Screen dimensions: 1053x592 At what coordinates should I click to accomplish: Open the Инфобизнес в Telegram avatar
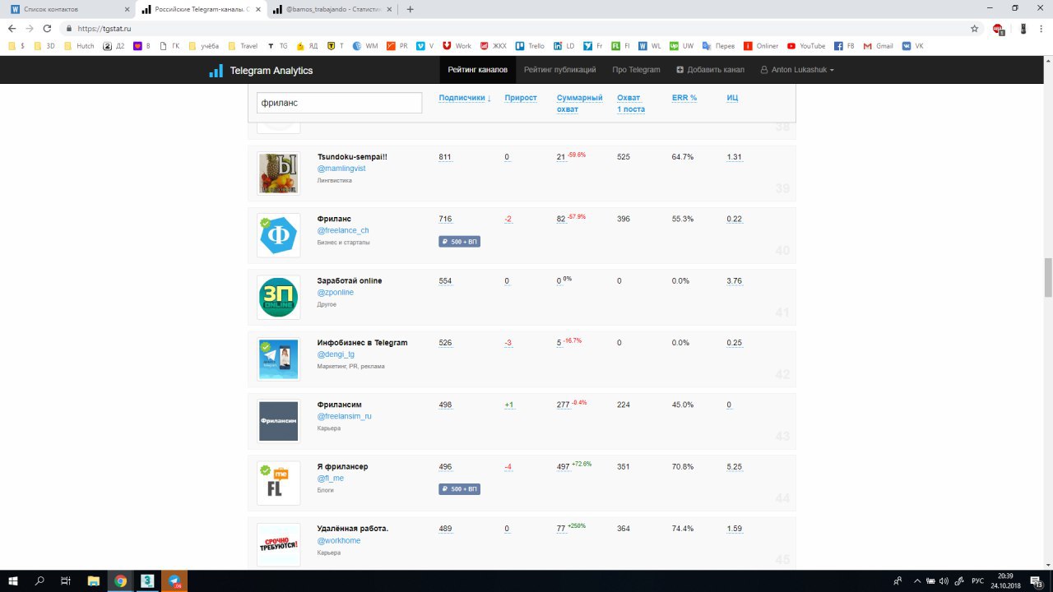coord(278,359)
